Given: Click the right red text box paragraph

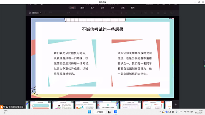Looking at the screenshot, I should pos(135,64).
